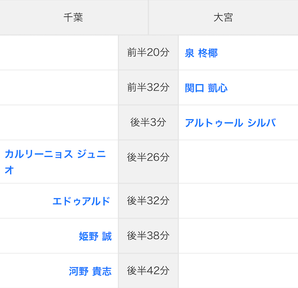Image resolution: width=298 pixels, height=288 pixels.
Task: Open the 泉 柊椰 player link
Action: pyautogui.click(x=201, y=53)
